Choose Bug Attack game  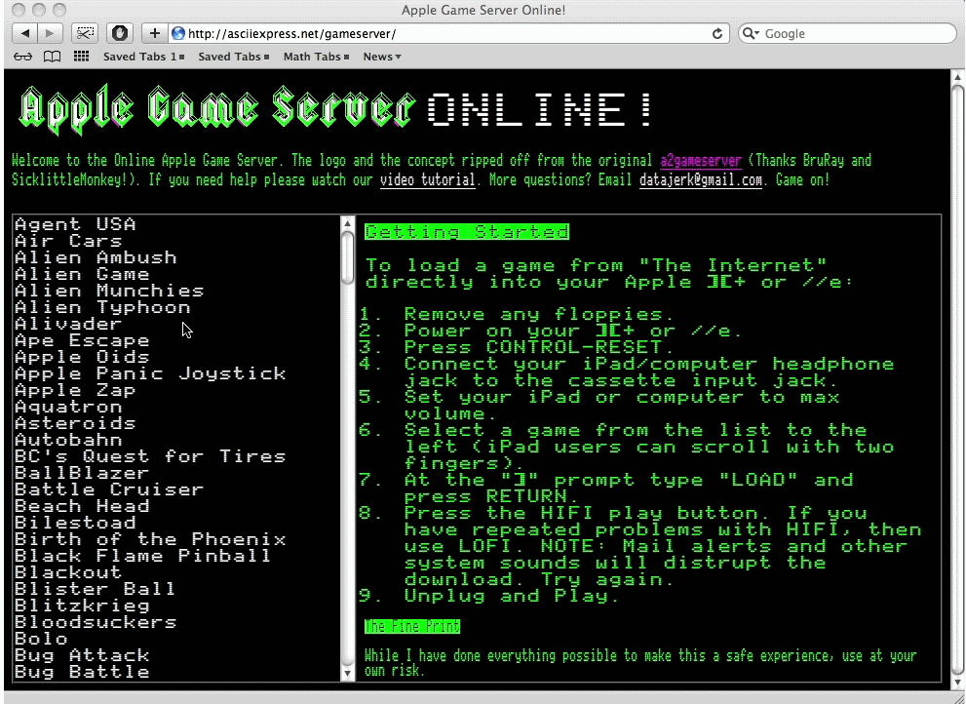point(82,656)
